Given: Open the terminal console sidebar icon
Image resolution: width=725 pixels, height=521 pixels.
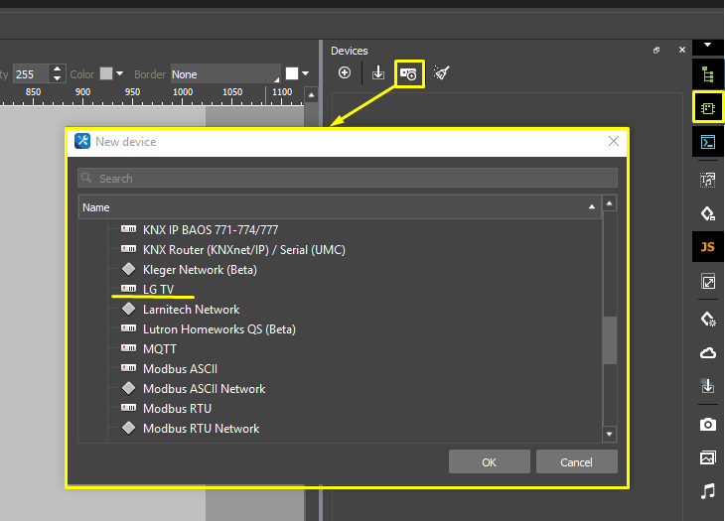Looking at the screenshot, I should coord(707,142).
